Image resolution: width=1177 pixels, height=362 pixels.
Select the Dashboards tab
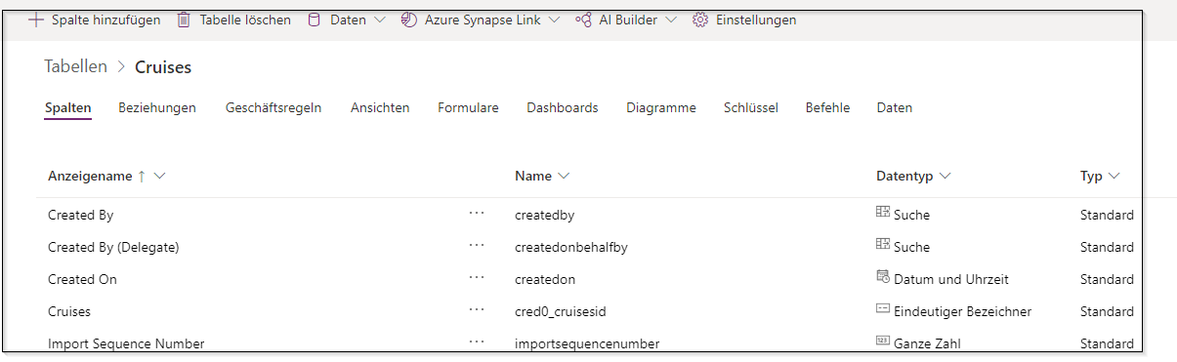(x=563, y=107)
